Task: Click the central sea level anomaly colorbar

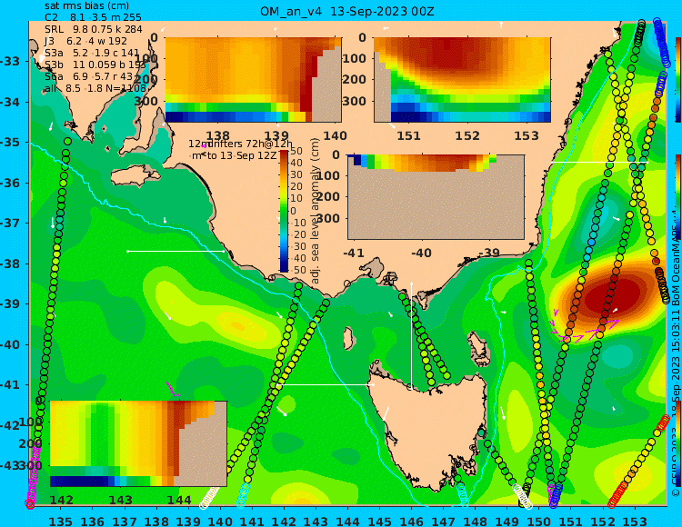Action: pos(284,211)
